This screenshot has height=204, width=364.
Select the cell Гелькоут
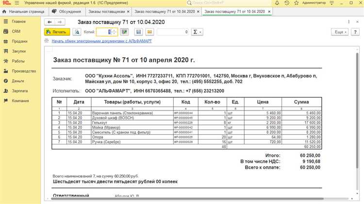(132, 123)
